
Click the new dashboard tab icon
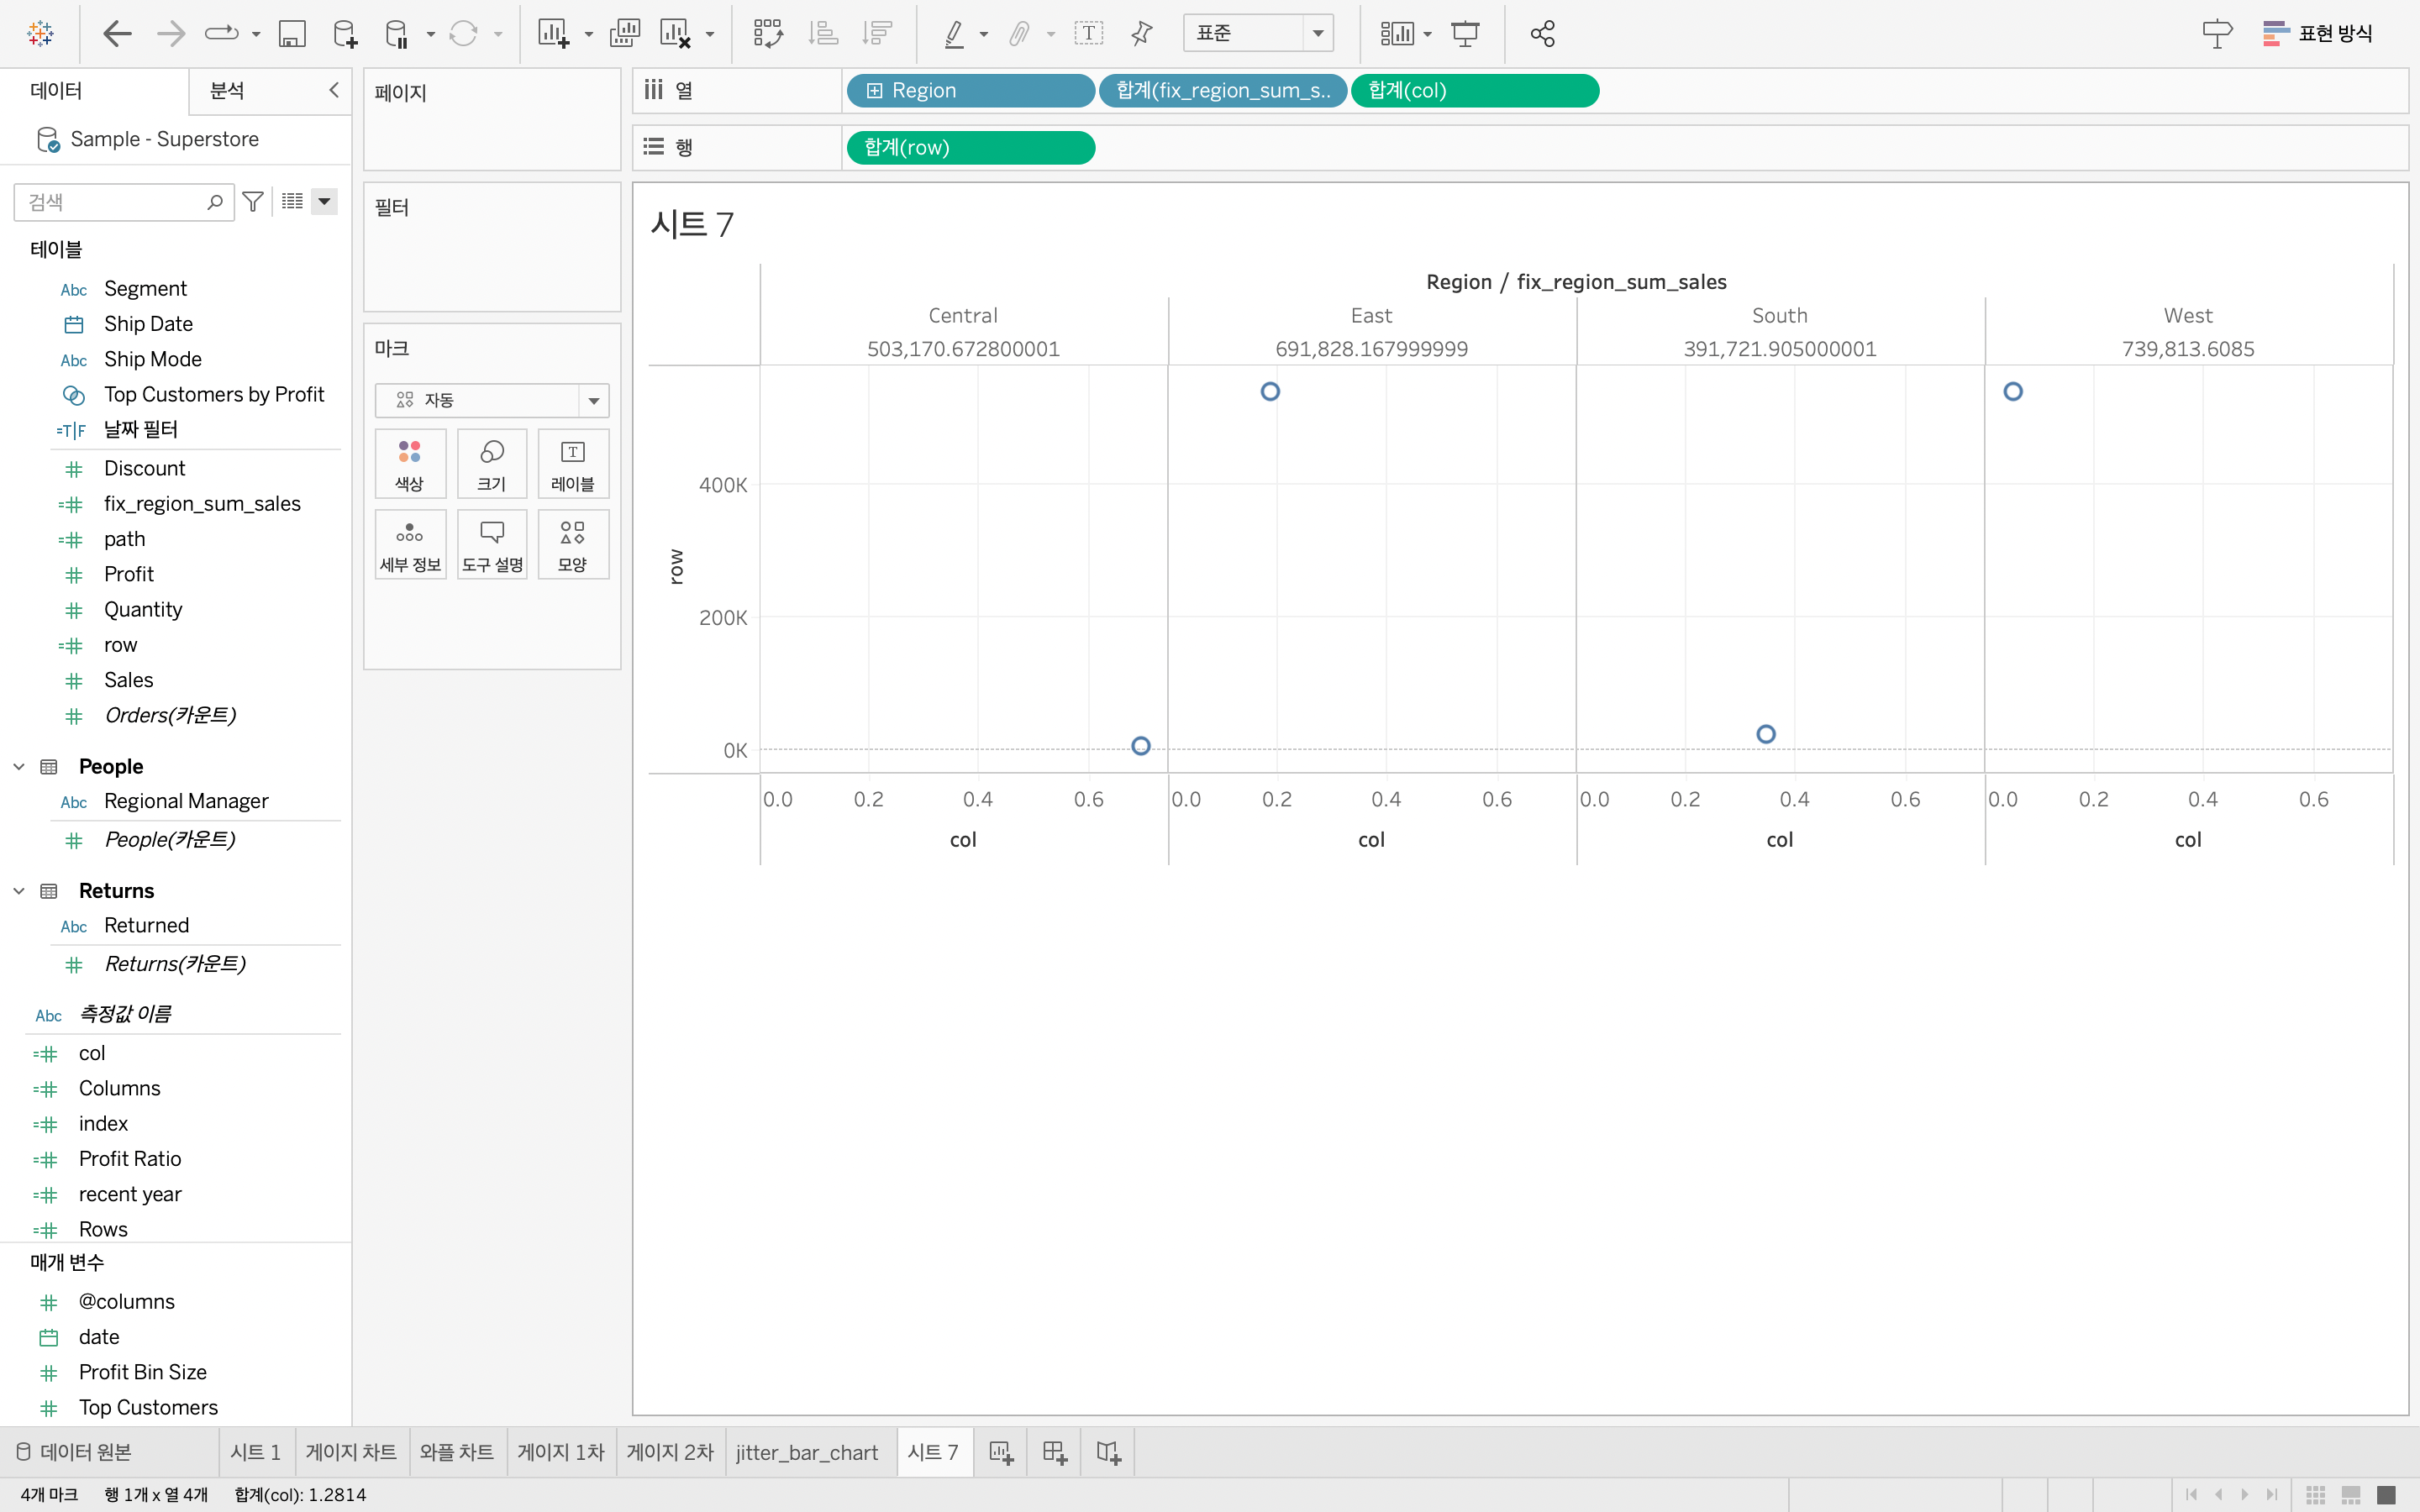[1054, 1452]
